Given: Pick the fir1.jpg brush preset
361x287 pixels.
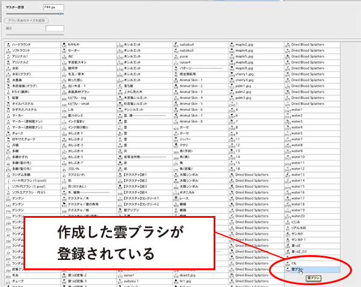Looking at the screenshot, I should pos(200,281).
